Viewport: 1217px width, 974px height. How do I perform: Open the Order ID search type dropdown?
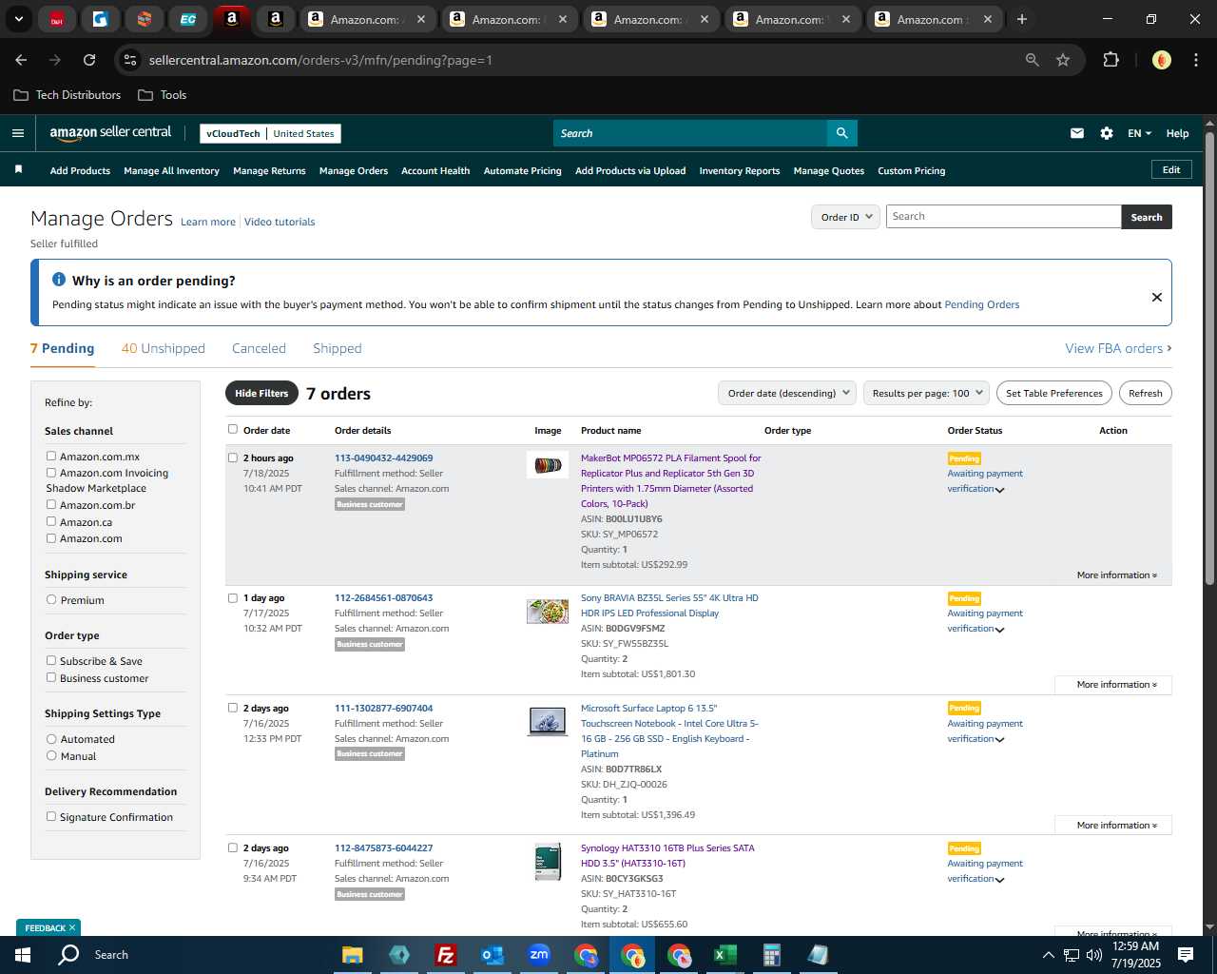click(845, 217)
